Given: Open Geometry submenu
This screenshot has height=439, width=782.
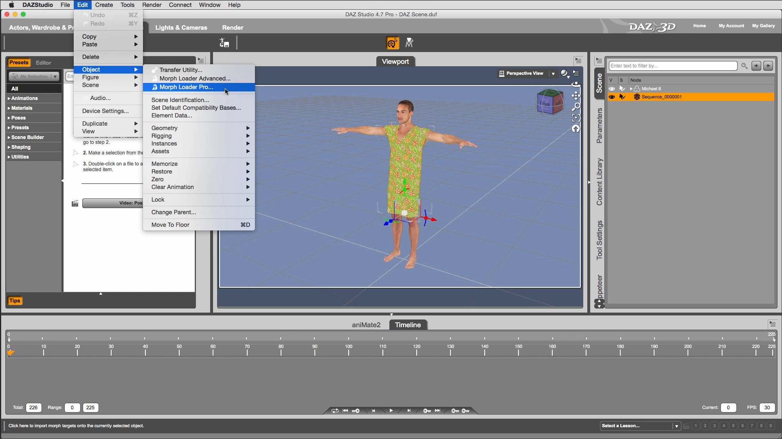Looking at the screenshot, I should pyautogui.click(x=199, y=128).
